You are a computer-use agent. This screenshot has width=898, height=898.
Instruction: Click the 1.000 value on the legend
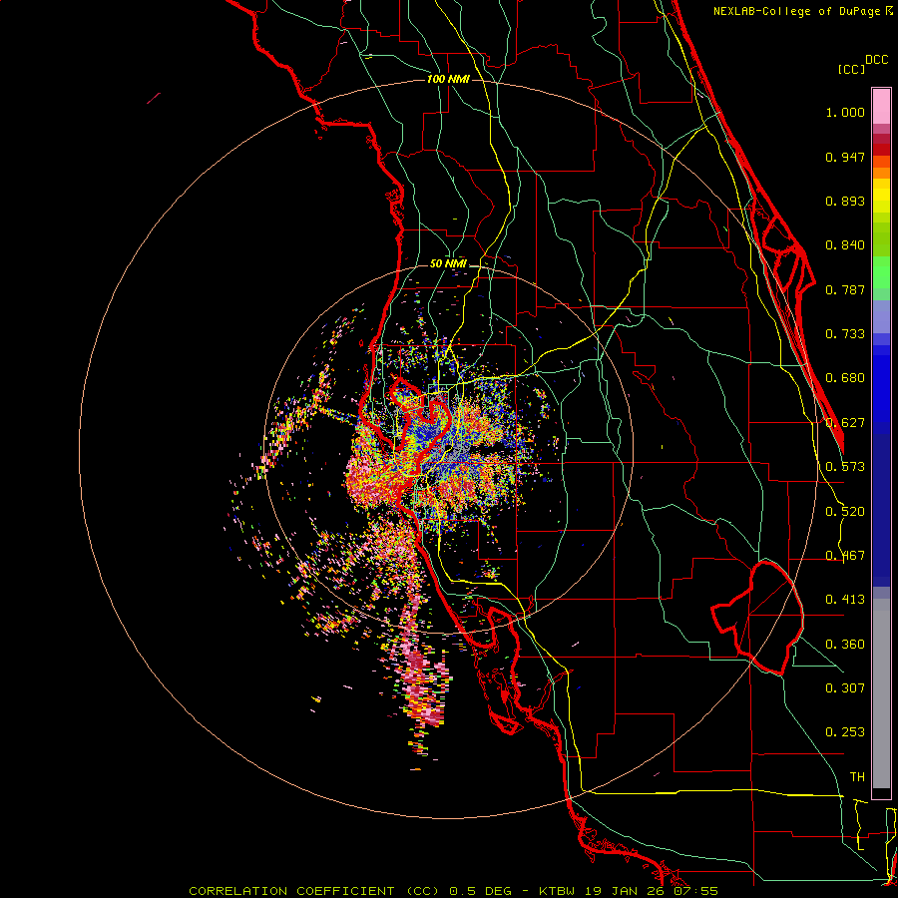click(x=845, y=113)
